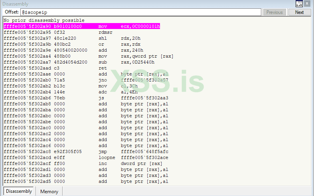
Task: Click the dock window toggle icon in the title bar
Action: pos(299,4)
